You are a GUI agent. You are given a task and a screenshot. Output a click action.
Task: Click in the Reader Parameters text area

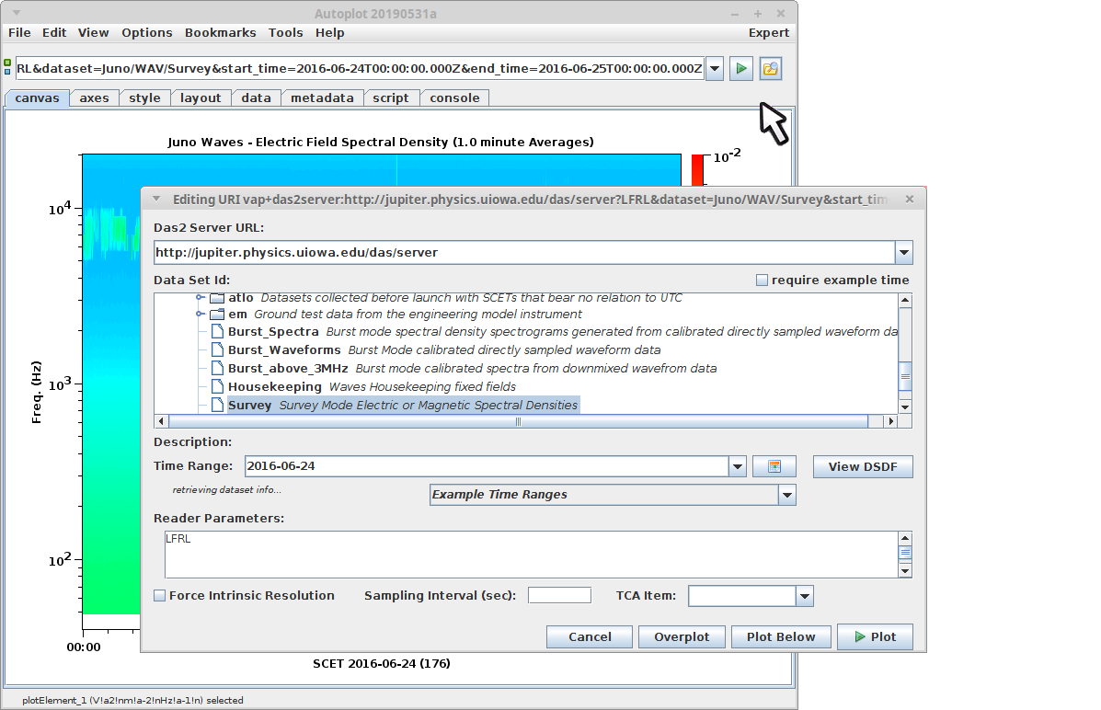click(x=532, y=554)
